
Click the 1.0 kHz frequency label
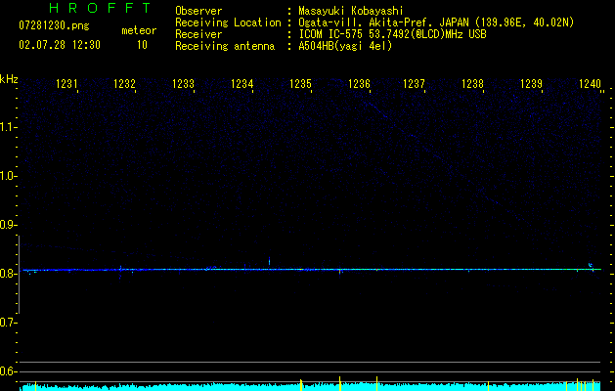[9, 176]
